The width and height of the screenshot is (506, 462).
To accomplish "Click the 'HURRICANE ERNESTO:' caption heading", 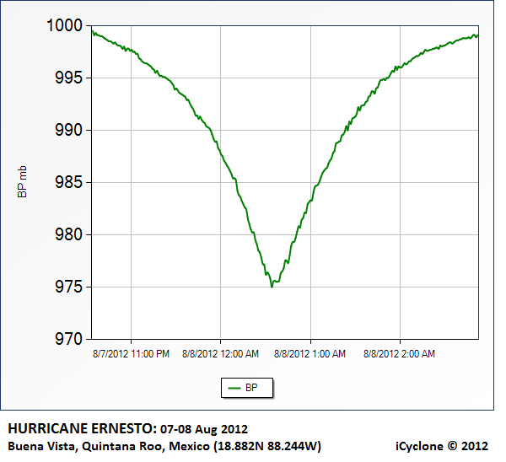I will [x=83, y=428].
